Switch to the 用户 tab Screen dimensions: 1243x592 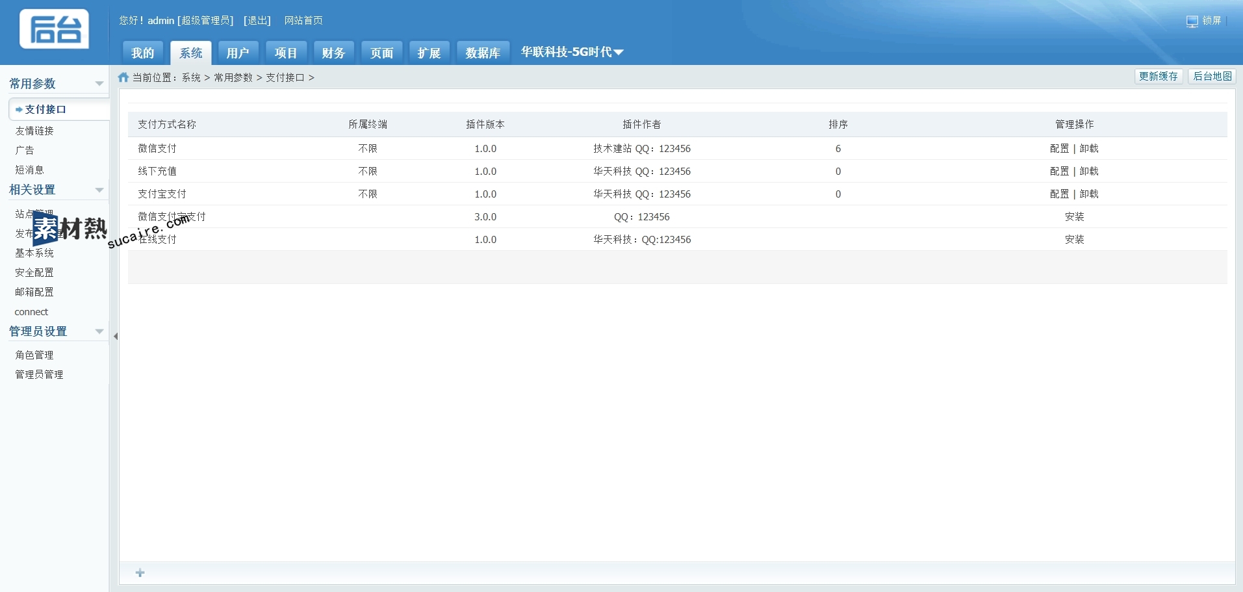[238, 53]
